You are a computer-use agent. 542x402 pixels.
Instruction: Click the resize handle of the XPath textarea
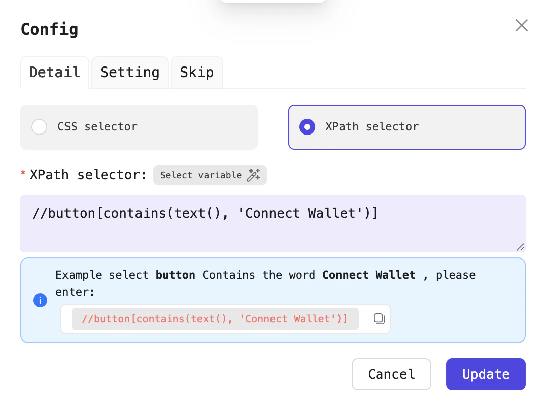(x=520, y=247)
